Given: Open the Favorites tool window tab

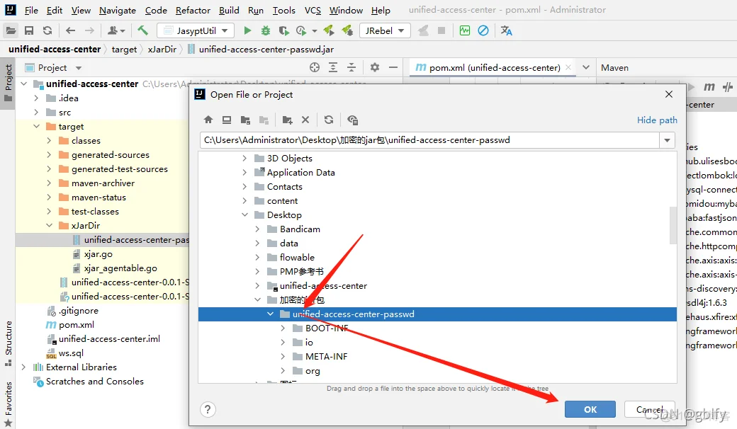Looking at the screenshot, I should coord(9,404).
